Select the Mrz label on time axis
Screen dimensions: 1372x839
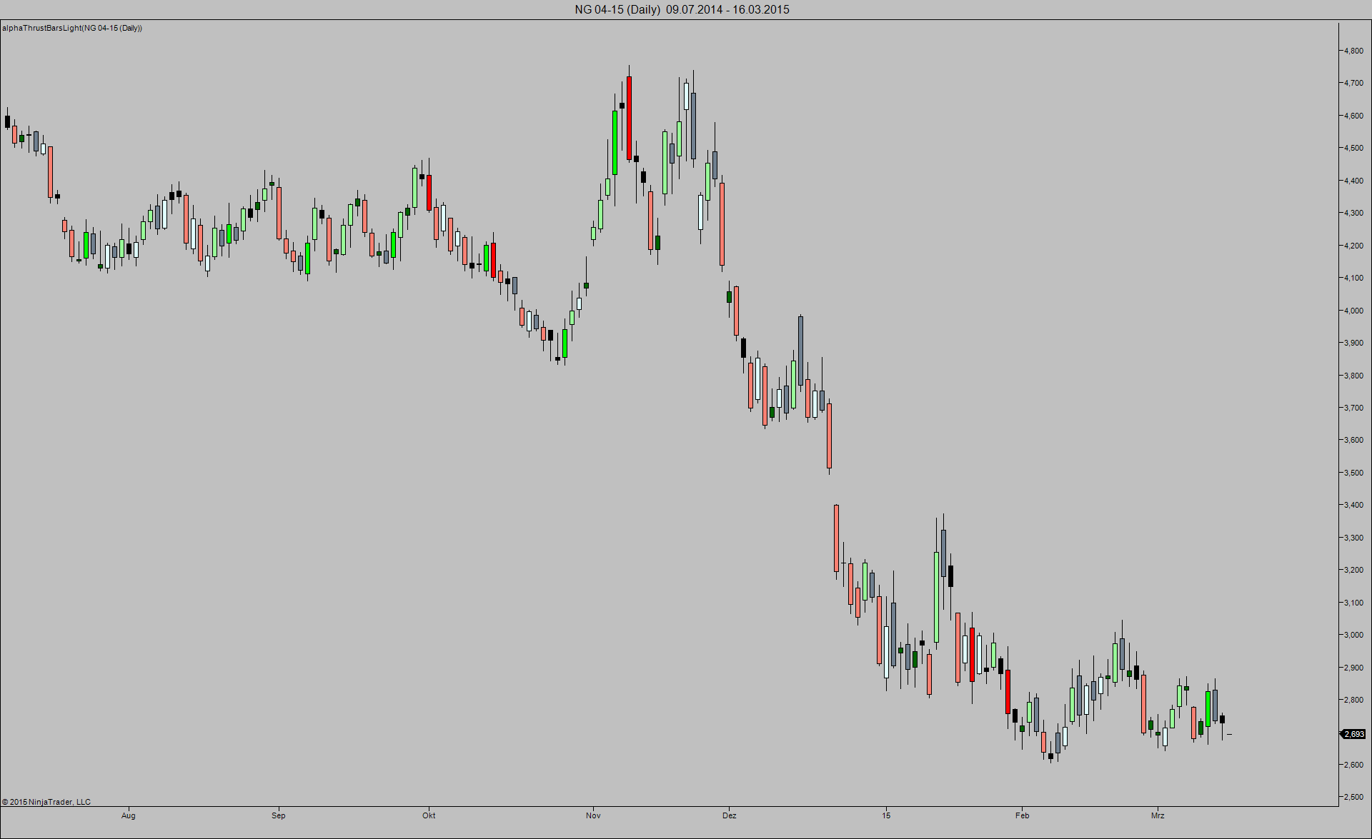pos(1158,815)
